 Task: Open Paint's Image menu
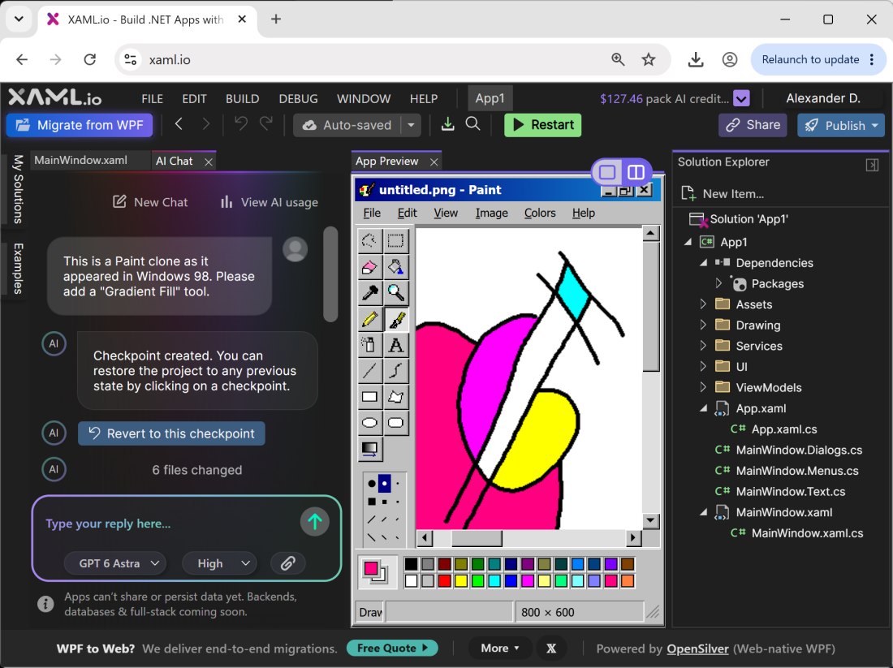tap(491, 213)
